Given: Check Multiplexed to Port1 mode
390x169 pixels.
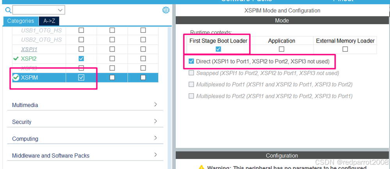Looking at the screenshot, I should [191, 84].
